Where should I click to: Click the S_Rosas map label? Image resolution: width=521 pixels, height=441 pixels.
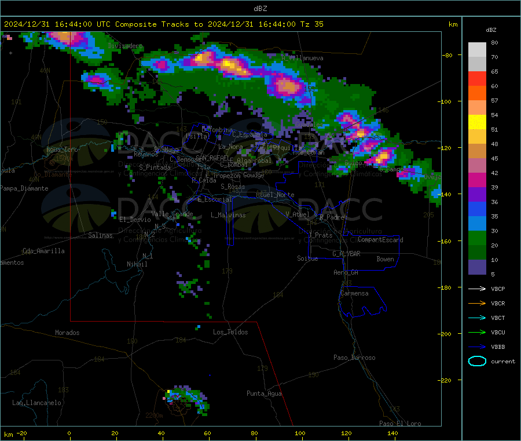[x=233, y=187]
